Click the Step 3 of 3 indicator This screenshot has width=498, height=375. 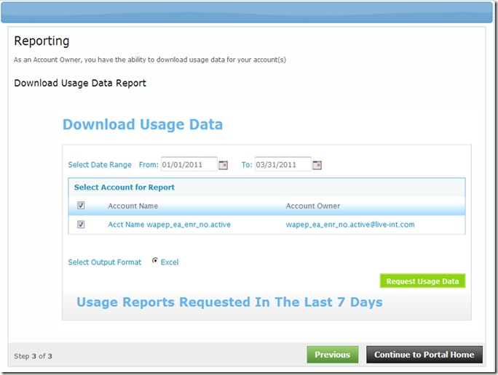[33, 356]
